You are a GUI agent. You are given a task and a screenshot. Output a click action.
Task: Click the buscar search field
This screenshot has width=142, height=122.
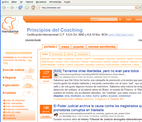click(104, 19)
